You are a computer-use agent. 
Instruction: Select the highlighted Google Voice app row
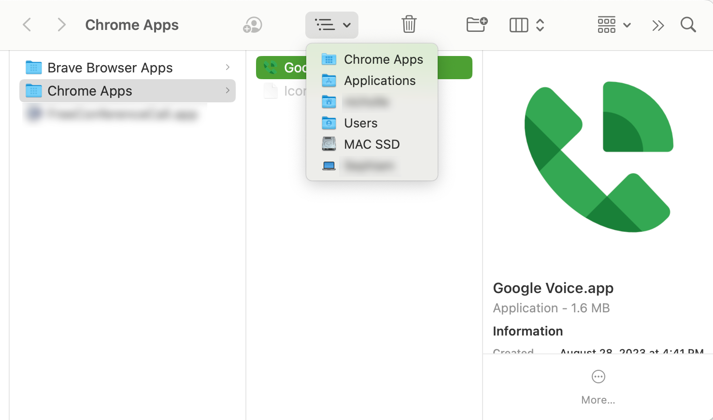click(x=364, y=68)
